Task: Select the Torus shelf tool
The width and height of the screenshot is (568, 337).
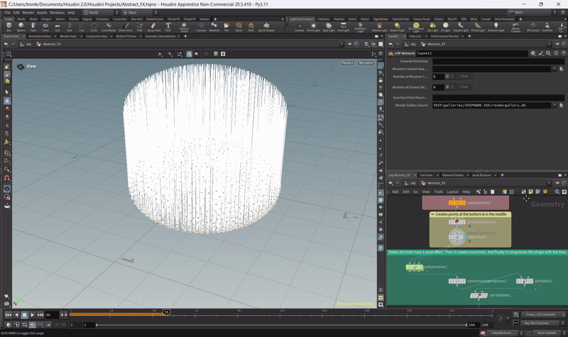Action: click(45, 27)
